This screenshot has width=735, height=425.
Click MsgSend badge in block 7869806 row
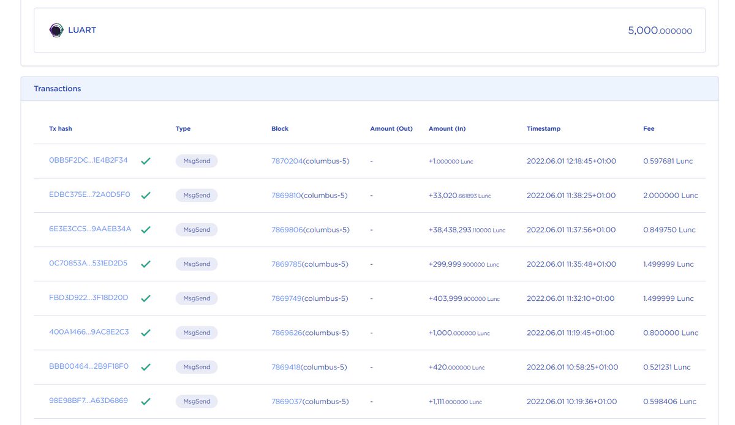click(x=197, y=229)
